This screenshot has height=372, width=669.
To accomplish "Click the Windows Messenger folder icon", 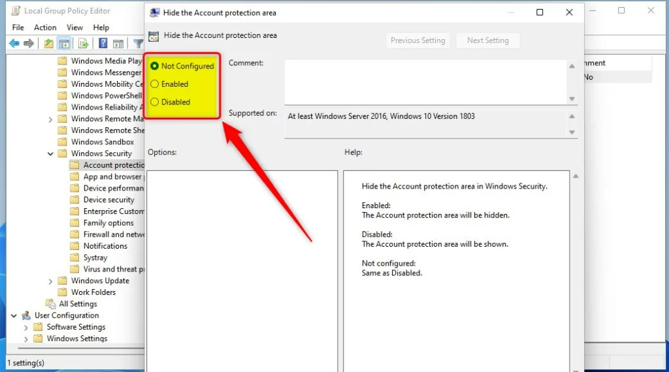I will (63, 72).
